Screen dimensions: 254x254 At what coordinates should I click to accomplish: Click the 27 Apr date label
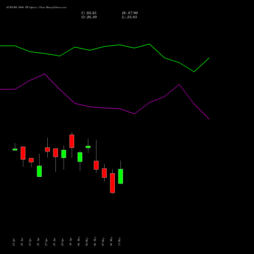46,242
